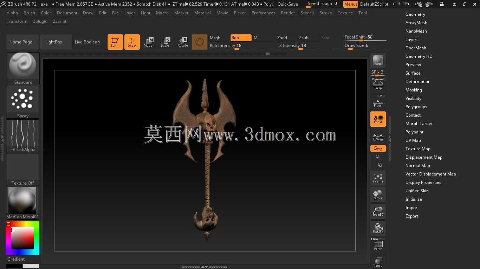Frame the mesh in the canvas

pyautogui.click(x=378, y=178)
